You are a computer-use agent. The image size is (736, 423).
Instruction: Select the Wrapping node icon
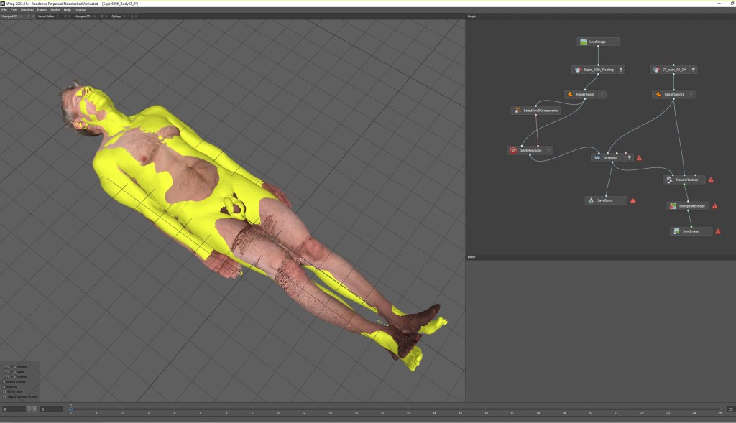tap(597, 157)
